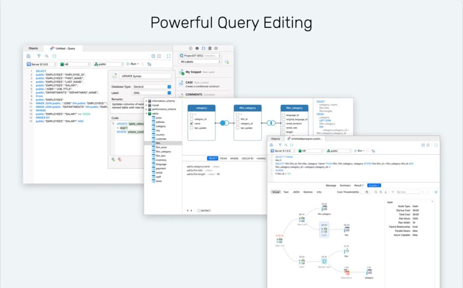
Task: Insert the CASE flow control snippet
Action: [194, 83]
